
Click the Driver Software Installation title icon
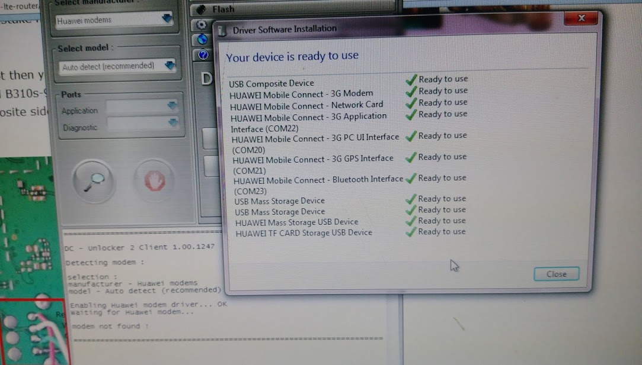(x=222, y=31)
